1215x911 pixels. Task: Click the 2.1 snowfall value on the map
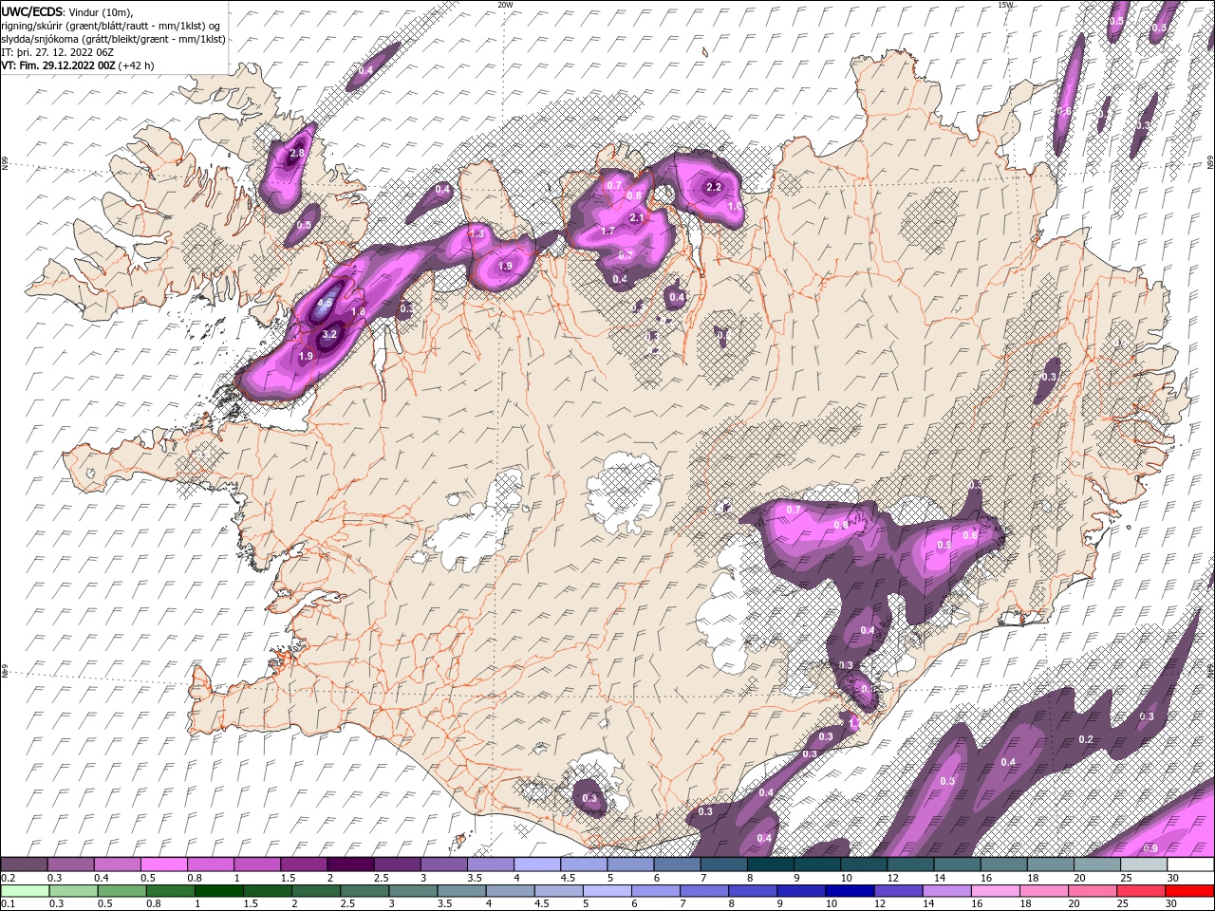(x=637, y=217)
